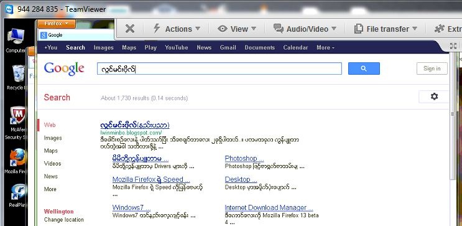
Task: Open the Audio/Video dropdown
Action: (x=305, y=29)
